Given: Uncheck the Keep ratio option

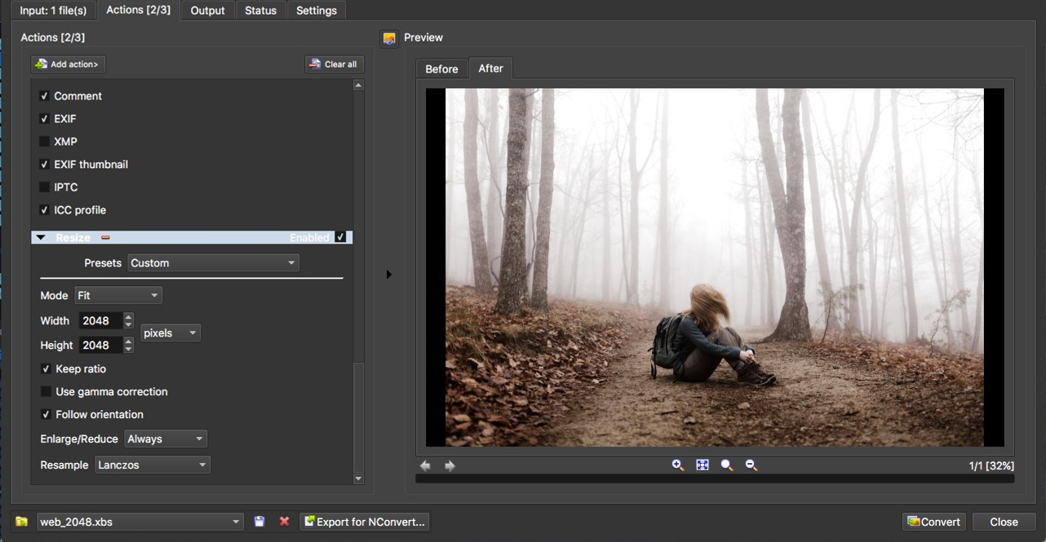Looking at the screenshot, I should point(45,369).
